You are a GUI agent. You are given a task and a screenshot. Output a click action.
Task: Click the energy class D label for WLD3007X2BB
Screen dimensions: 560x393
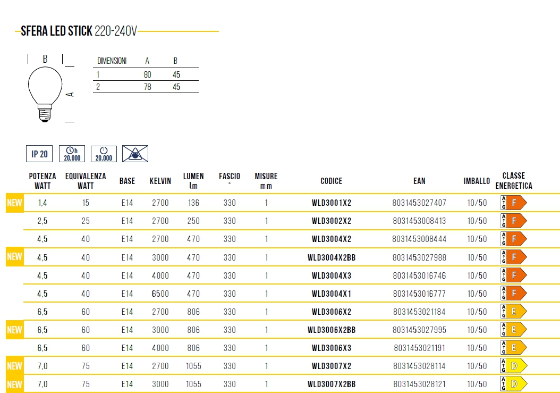[513, 384]
